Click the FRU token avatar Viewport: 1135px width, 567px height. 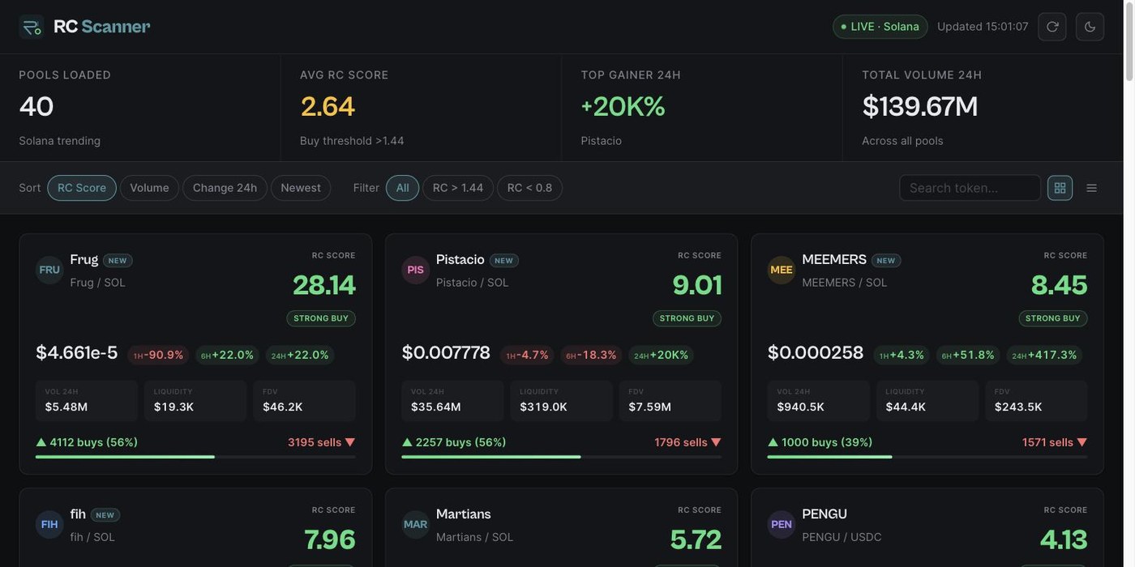click(x=49, y=270)
